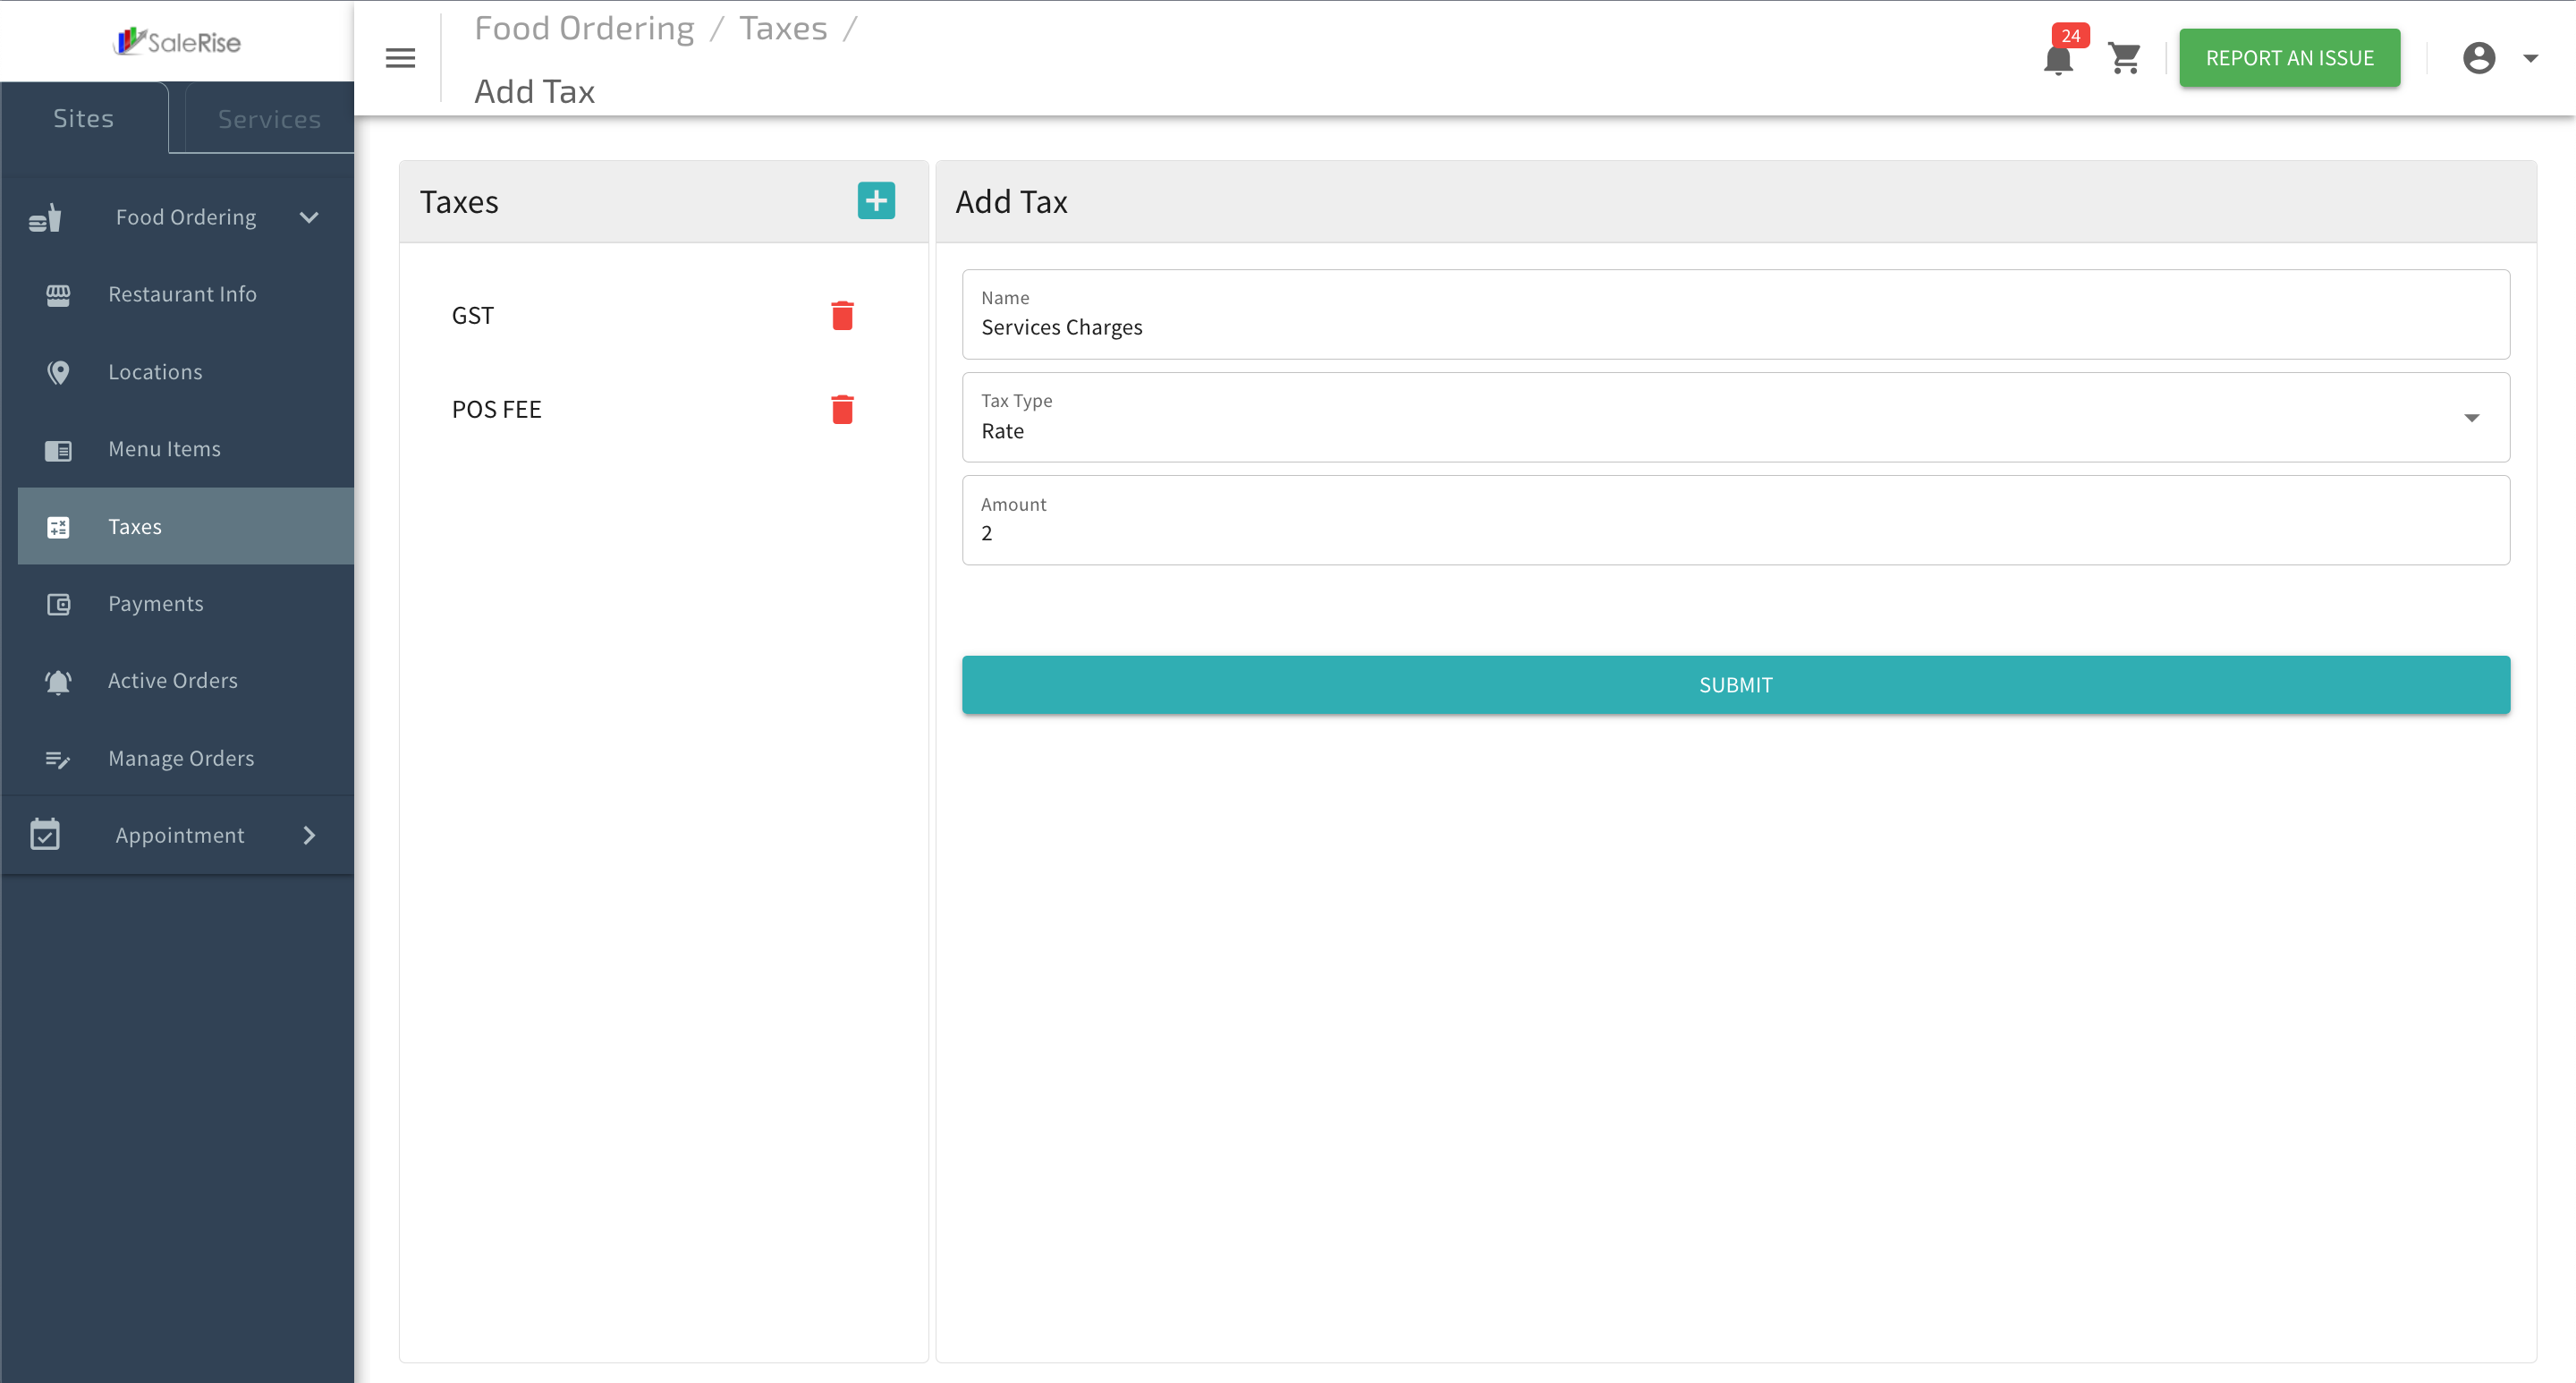
Task: Click the SaleRise logo
Action: point(177,41)
